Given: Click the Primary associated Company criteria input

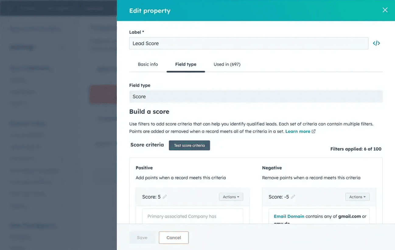Looking at the screenshot, I should click(x=192, y=216).
